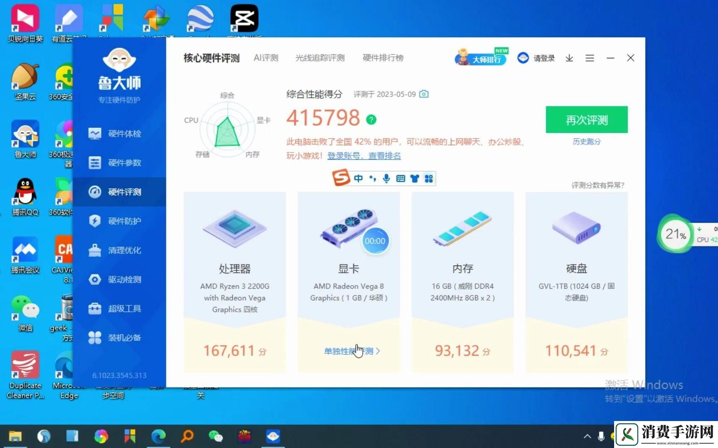Open 超级工具 in the sidebar

pos(119,308)
